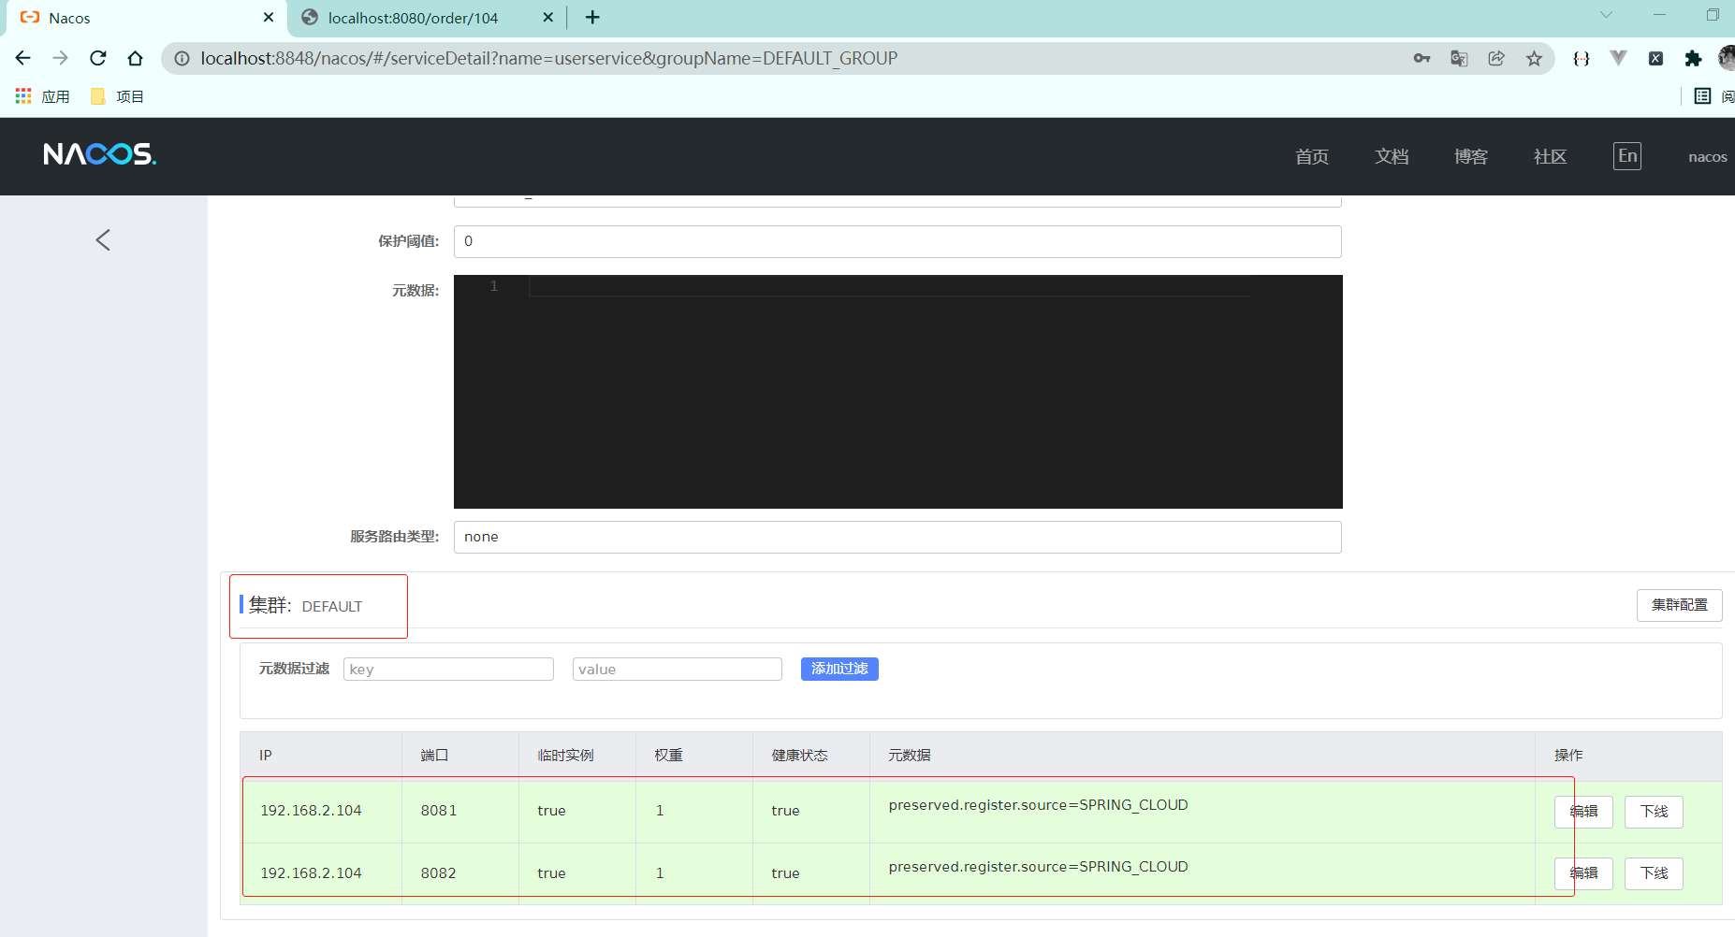Open the saved password key icon
1735x937 pixels.
point(1422,58)
